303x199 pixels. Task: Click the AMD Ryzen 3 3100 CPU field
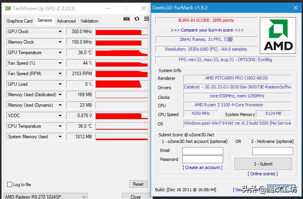(x=237, y=105)
